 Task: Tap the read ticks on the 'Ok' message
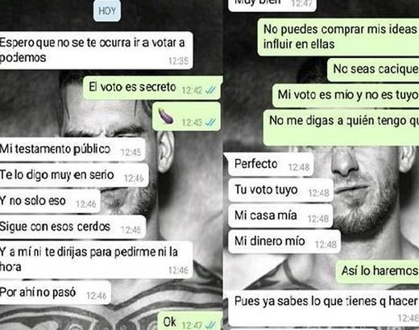pos(210,326)
